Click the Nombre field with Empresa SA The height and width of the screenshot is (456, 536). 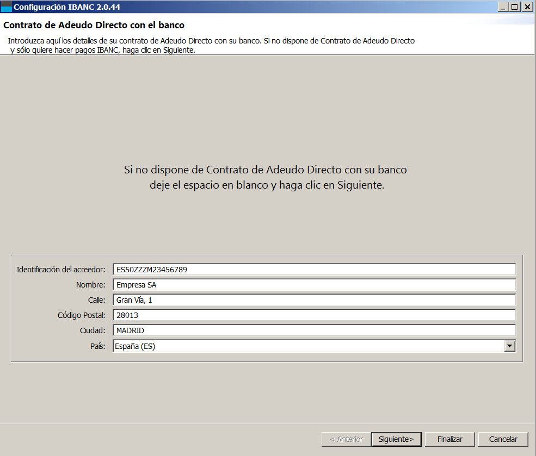314,285
